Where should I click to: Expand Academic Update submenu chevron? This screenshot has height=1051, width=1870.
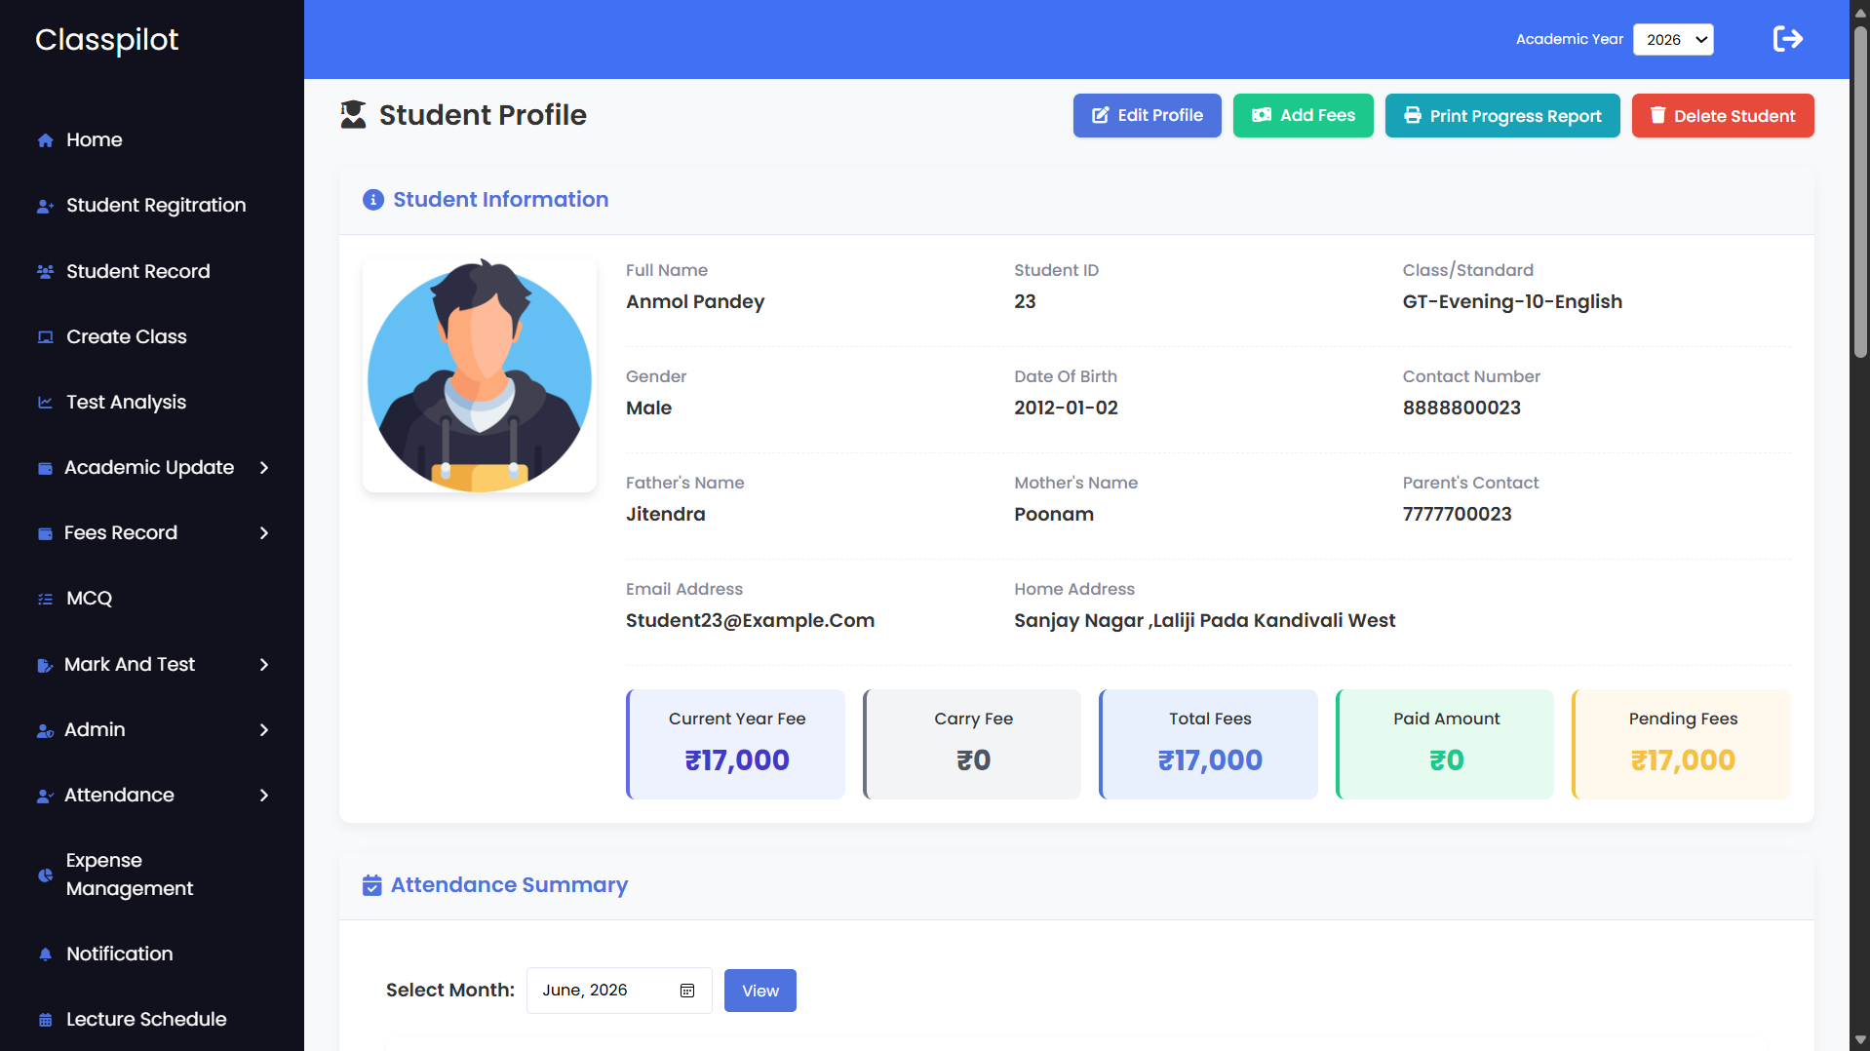coord(264,468)
